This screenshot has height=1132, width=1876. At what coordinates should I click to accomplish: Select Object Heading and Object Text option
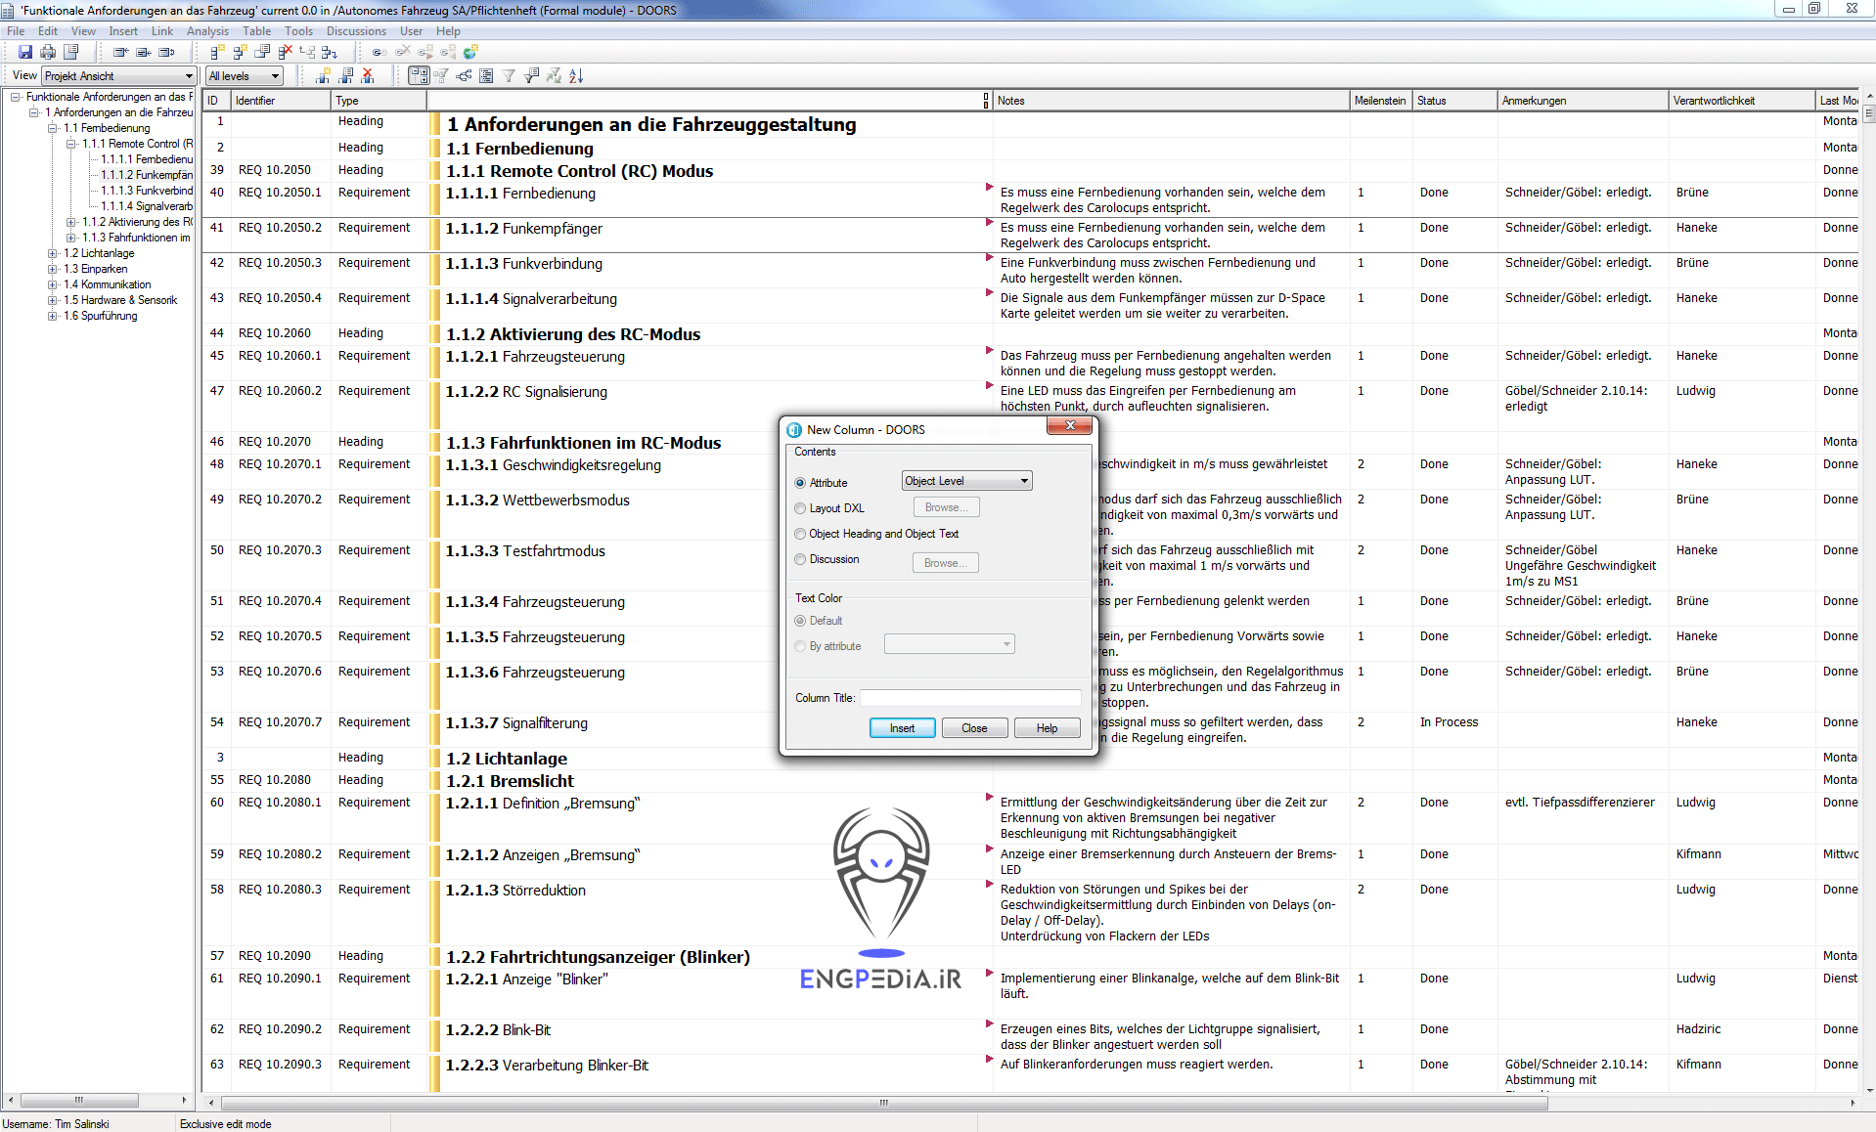tap(801, 534)
